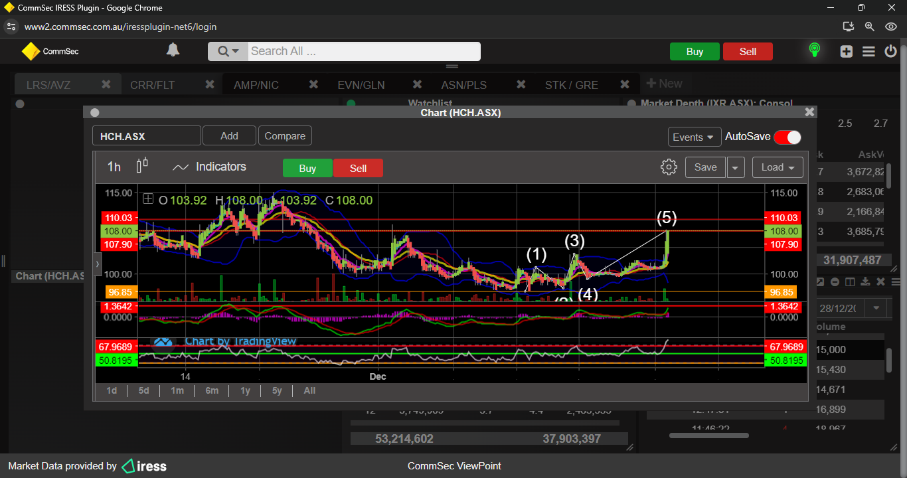Expand the arrow next to Save
The height and width of the screenshot is (478, 907).
coord(735,167)
